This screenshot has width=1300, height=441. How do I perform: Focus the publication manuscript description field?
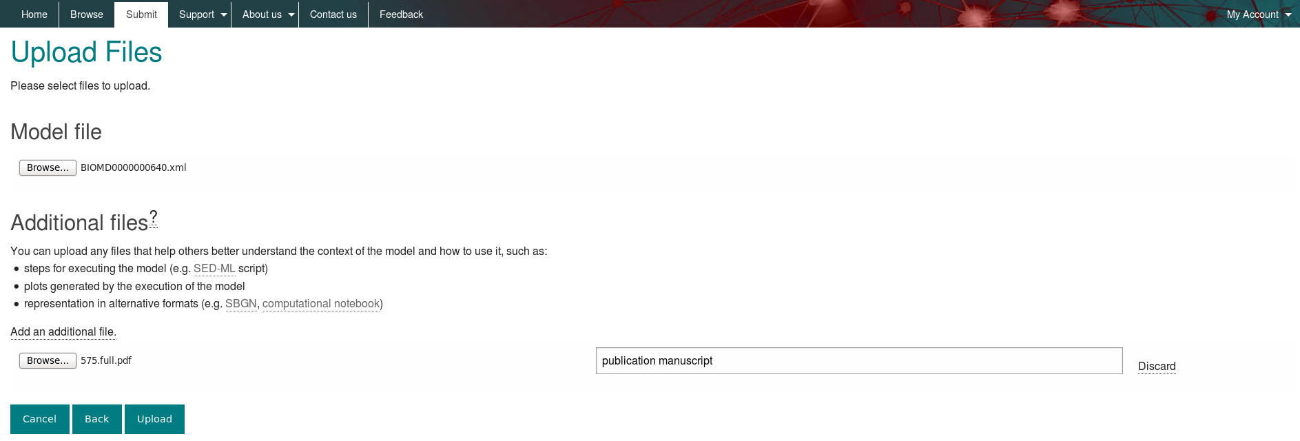coord(859,361)
